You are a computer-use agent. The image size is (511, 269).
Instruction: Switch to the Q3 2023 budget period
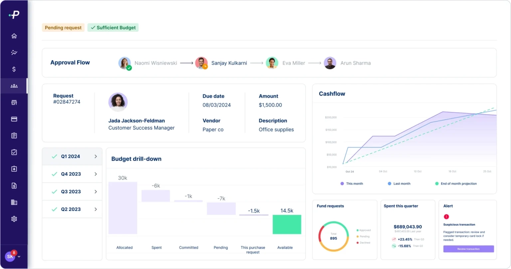click(71, 192)
